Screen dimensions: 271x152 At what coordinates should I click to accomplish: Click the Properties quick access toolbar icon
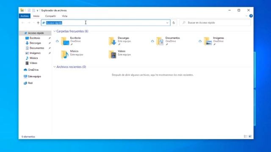click(29, 11)
